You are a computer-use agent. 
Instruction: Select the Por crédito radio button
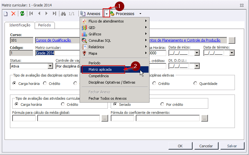click(162, 105)
